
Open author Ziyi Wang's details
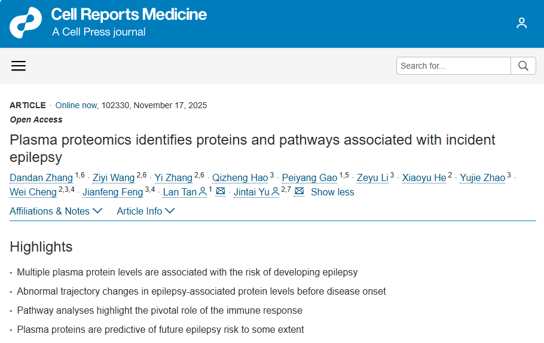(114, 177)
